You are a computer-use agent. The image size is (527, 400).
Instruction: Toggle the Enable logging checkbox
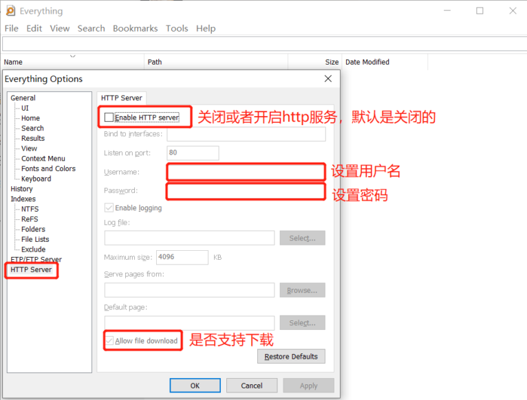[x=109, y=208]
